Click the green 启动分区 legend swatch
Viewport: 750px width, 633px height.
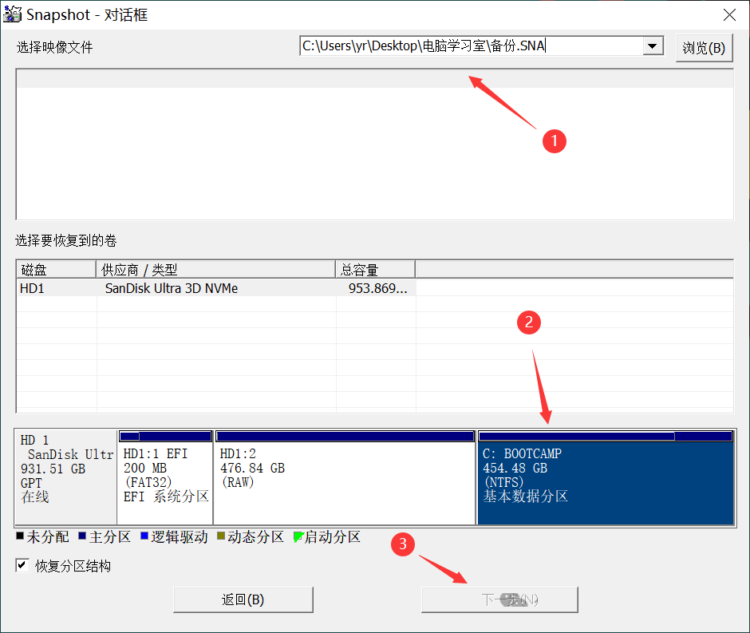coord(298,537)
